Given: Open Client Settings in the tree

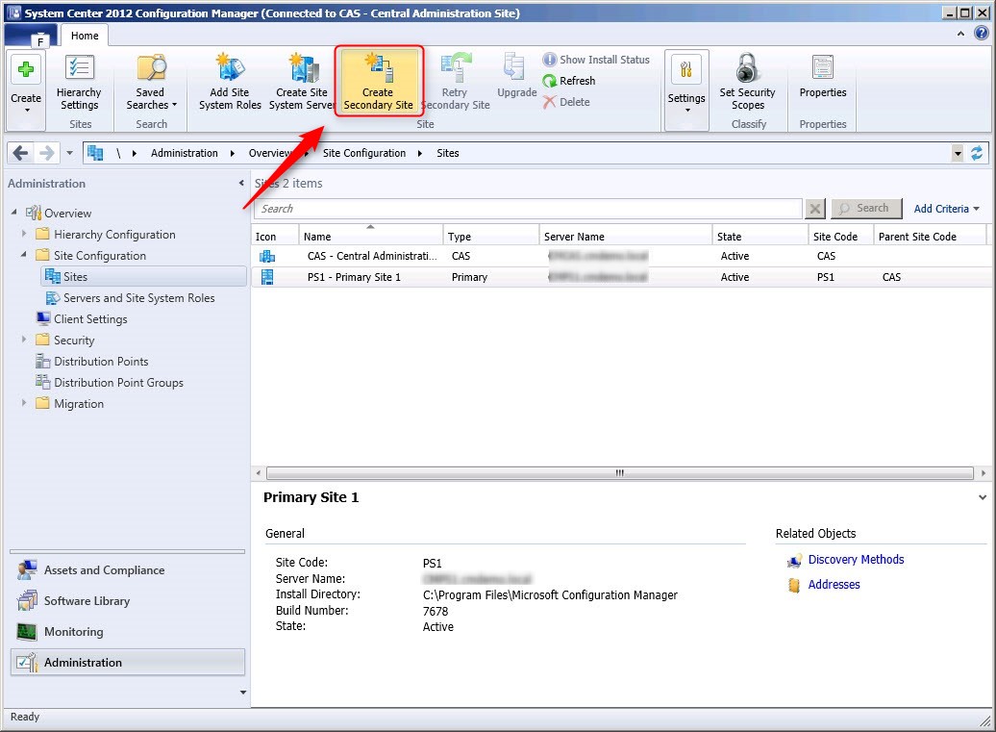Looking at the screenshot, I should pyautogui.click(x=82, y=319).
